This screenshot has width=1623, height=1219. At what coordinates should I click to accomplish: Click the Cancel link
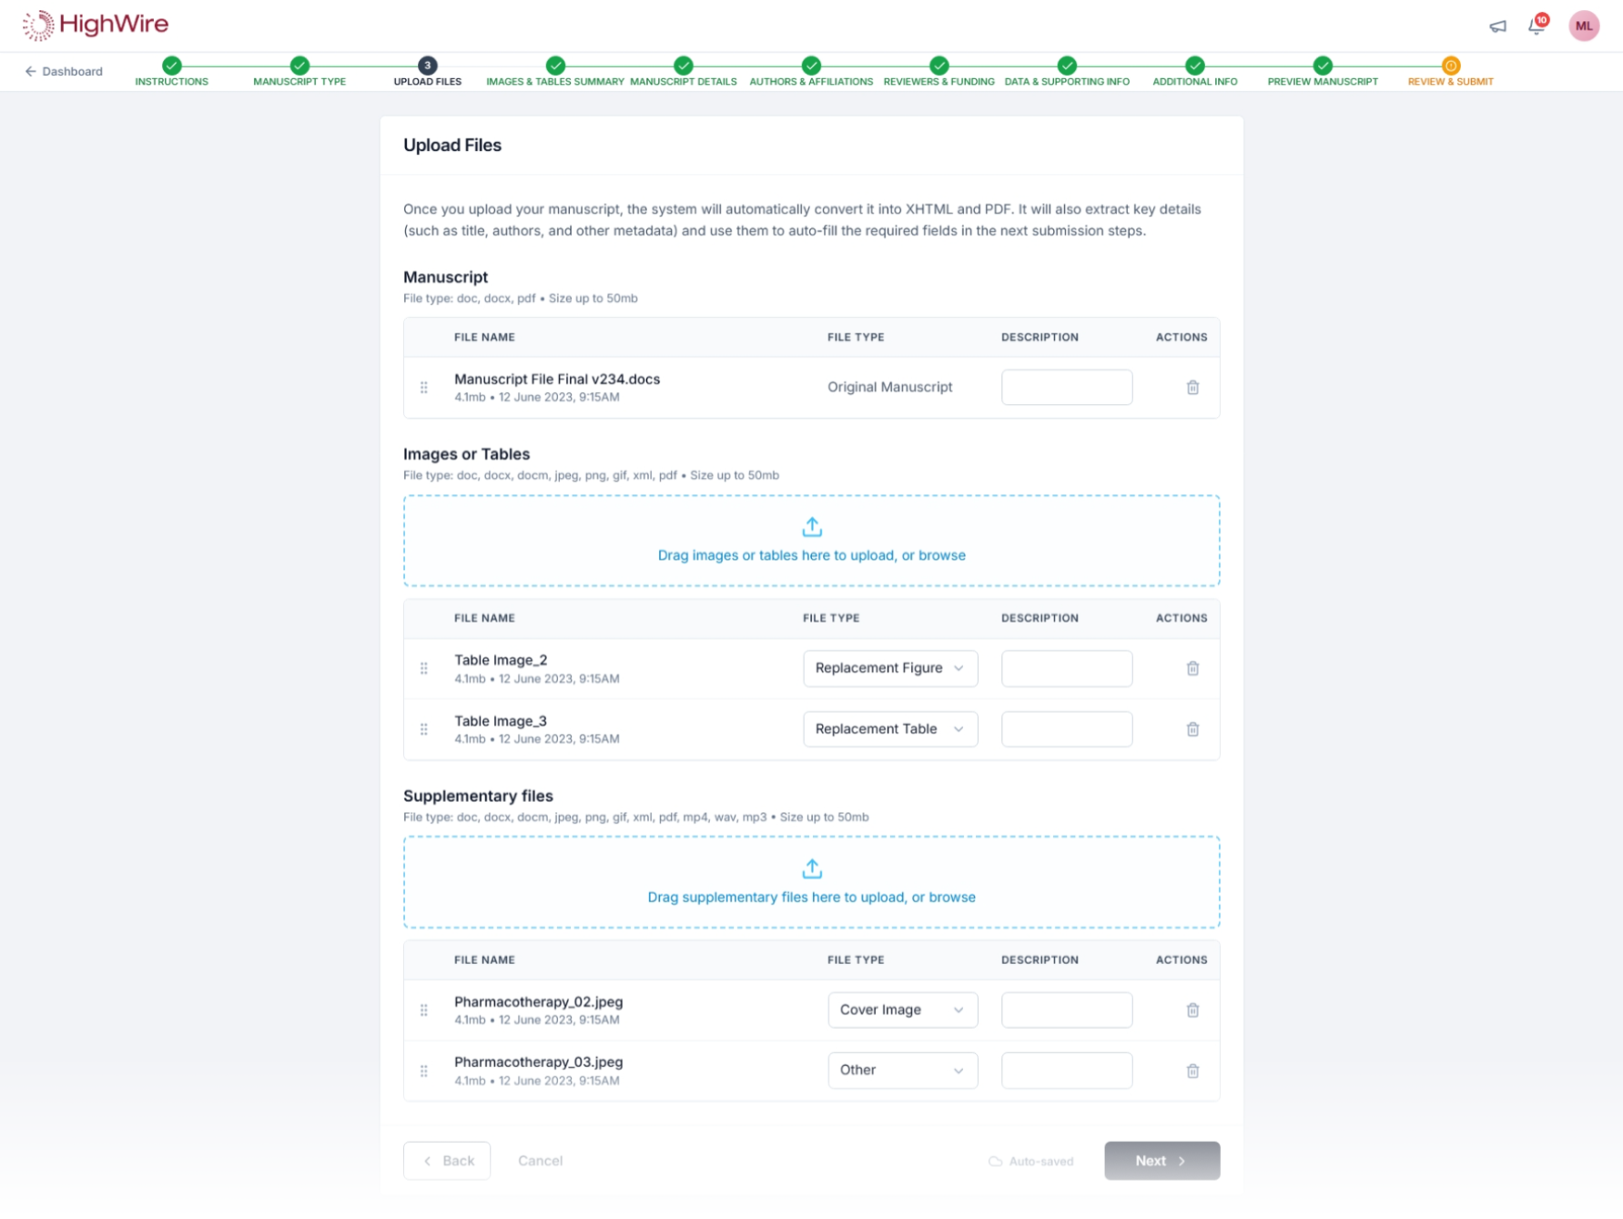pos(541,1162)
